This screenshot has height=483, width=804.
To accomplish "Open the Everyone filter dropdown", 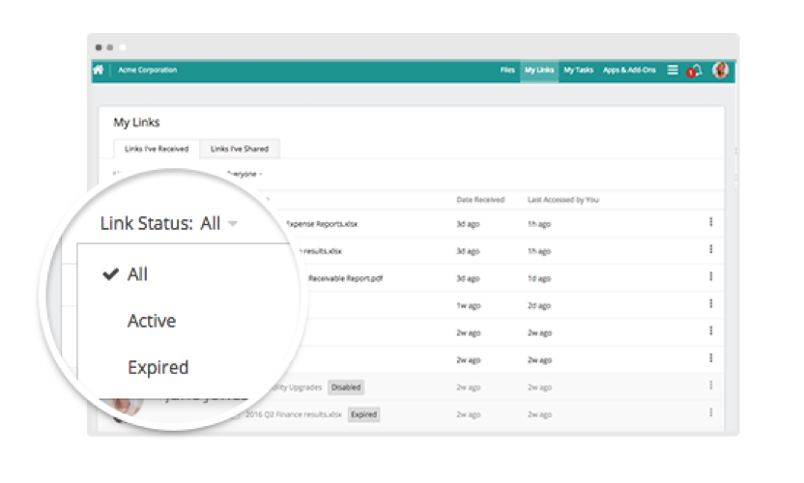I will [244, 174].
